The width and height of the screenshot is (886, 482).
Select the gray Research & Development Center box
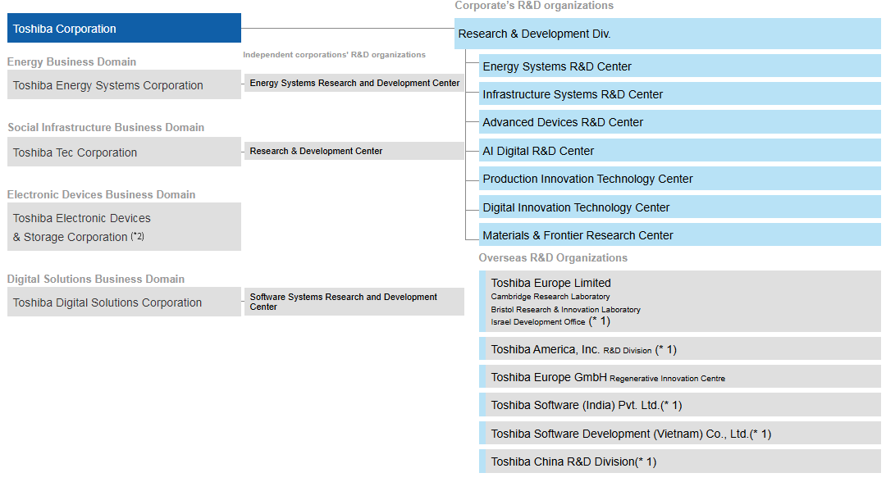[x=354, y=151]
